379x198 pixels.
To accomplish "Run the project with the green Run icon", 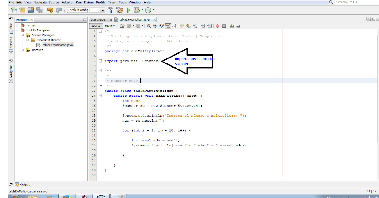I will tap(128, 10).
